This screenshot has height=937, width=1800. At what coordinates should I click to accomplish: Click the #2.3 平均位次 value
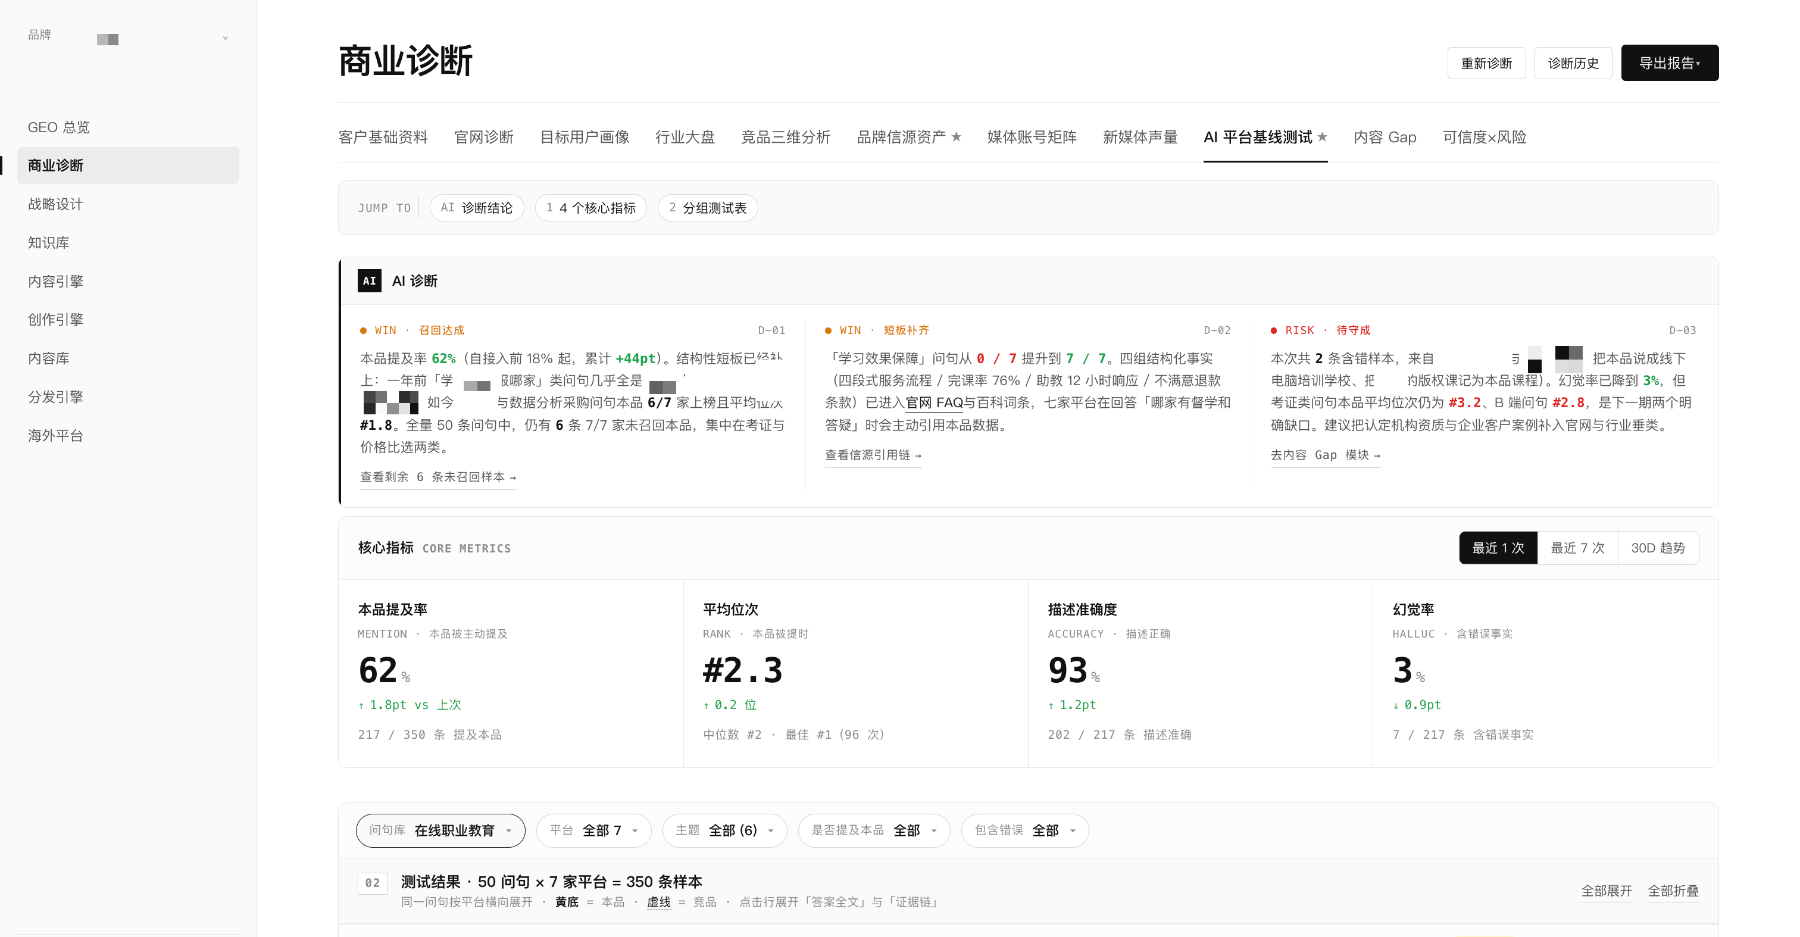(x=742, y=670)
